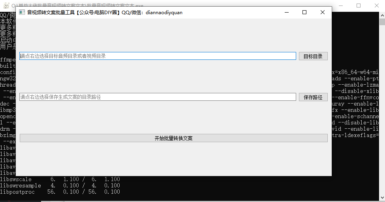Click the 目标目录 button
The height and width of the screenshot is (202, 385).
coord(313,56)
